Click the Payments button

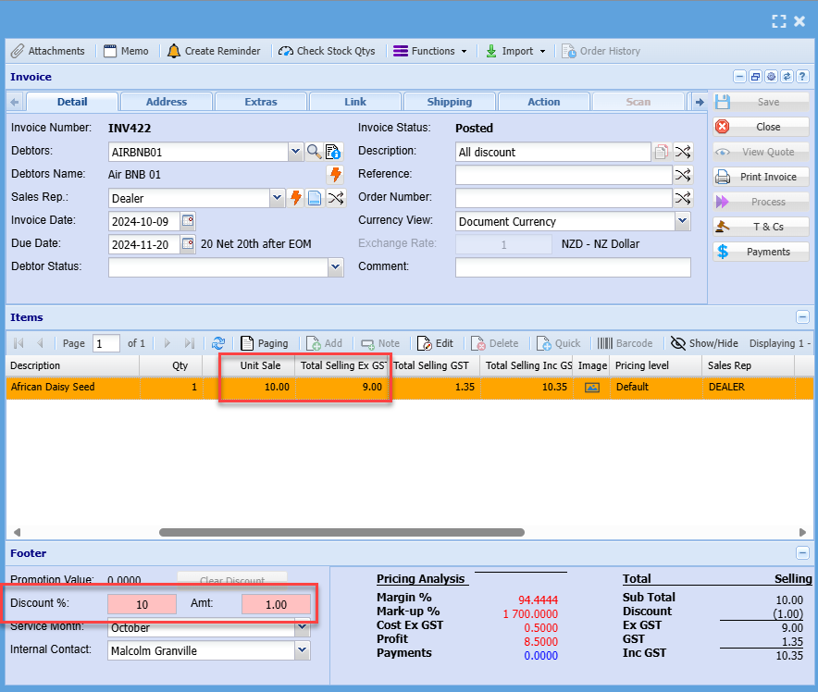[x=760, y=252]
